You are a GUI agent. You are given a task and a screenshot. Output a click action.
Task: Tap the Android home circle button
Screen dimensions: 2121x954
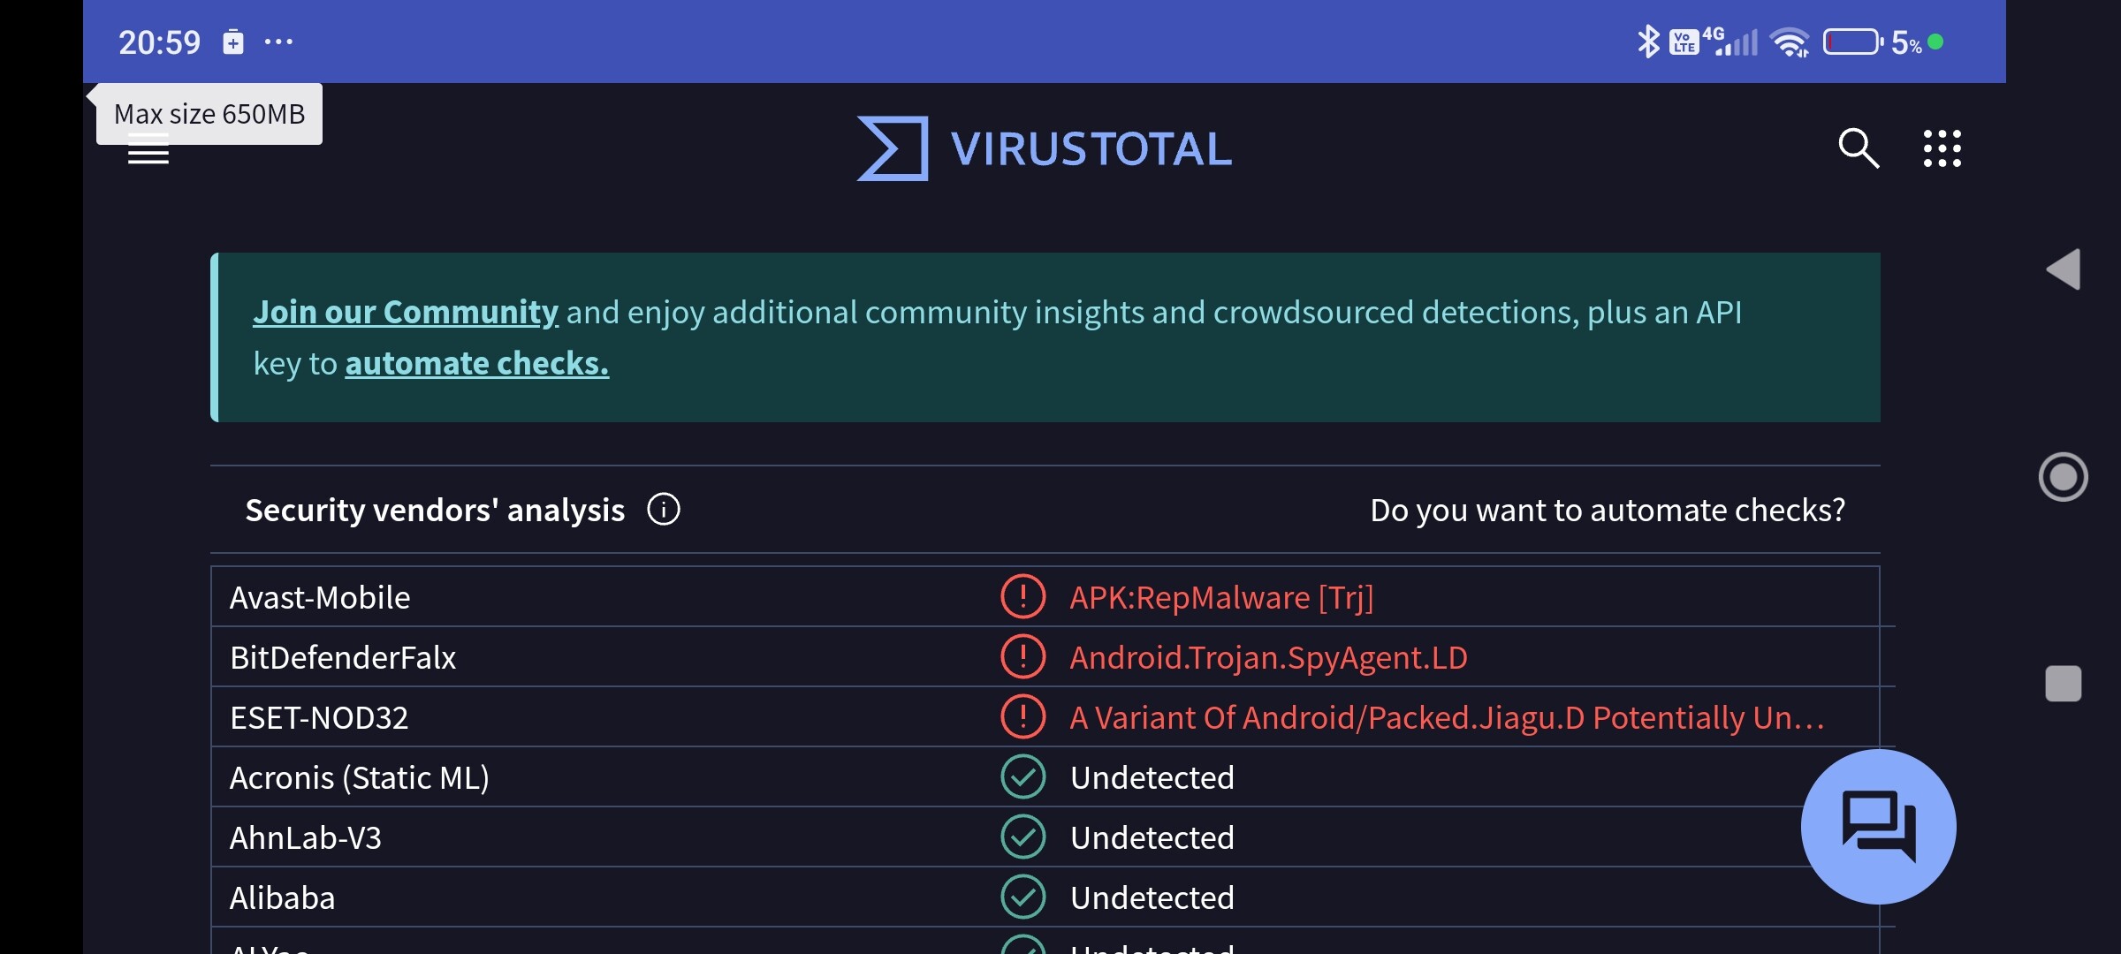click(x=2064, y=477)
